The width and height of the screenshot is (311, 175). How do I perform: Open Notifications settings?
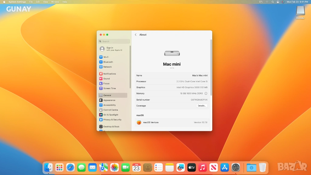click(109, 74)
